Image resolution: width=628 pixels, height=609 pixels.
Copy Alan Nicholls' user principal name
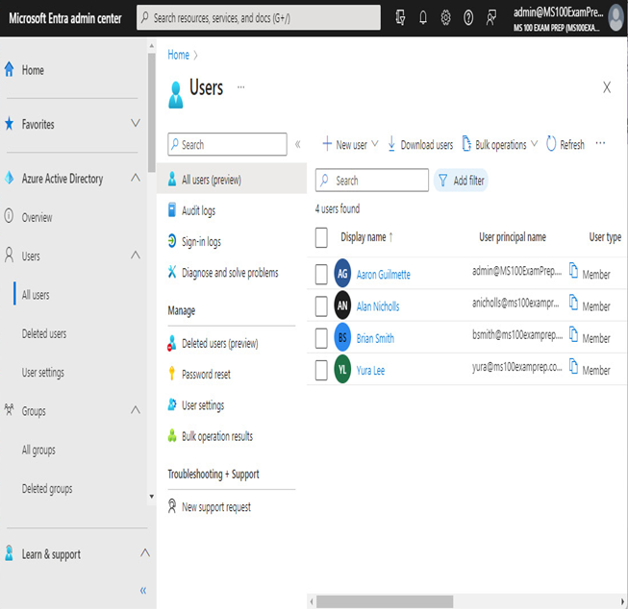click(x=573, y=303)
